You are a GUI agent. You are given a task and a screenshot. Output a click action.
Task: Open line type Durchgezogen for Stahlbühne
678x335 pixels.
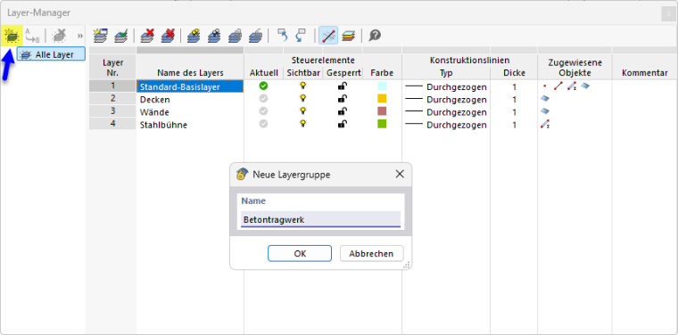click(446, 125)
